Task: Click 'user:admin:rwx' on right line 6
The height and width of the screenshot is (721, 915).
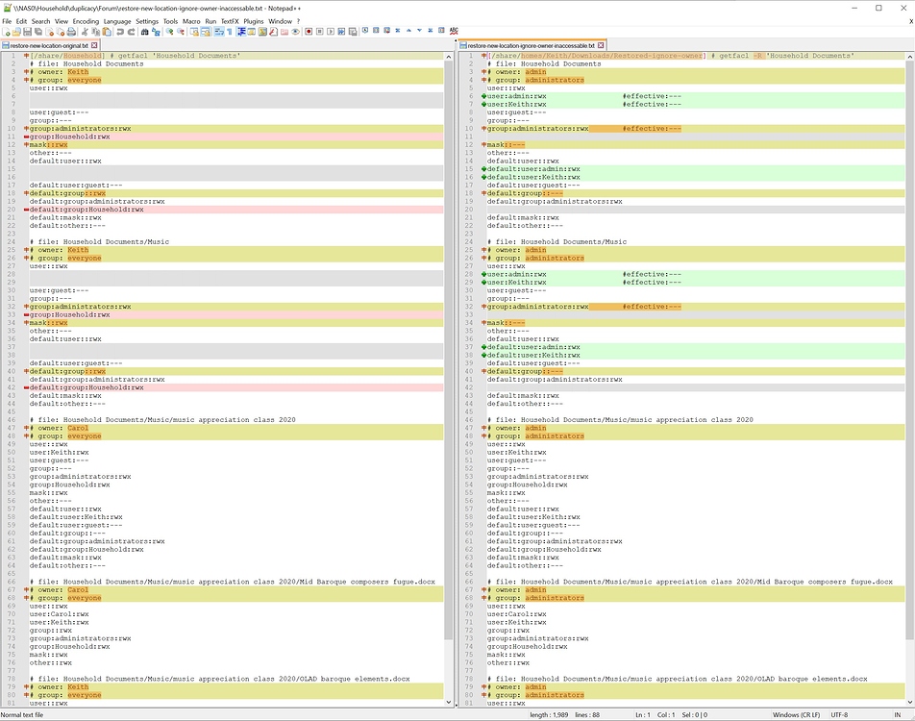Action: [516, 96]
